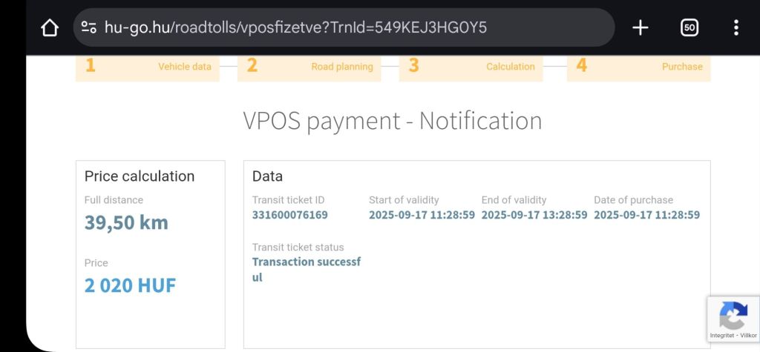
Task: Go to step 1 Vehicle data
Action: [148, 67]
